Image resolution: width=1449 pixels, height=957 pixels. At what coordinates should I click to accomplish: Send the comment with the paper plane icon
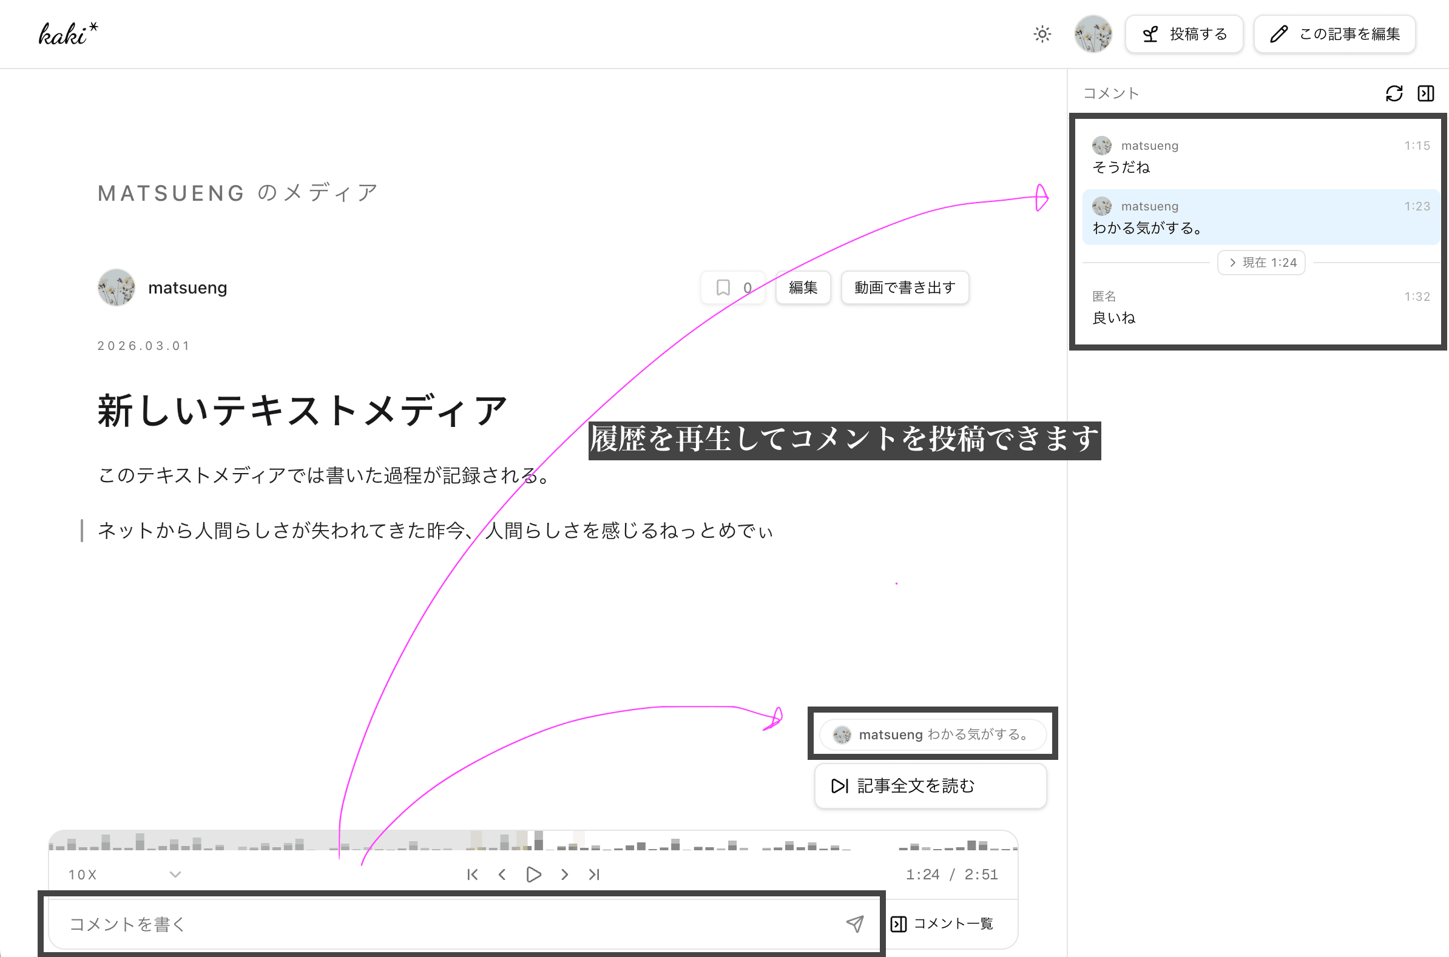[855, 924]
